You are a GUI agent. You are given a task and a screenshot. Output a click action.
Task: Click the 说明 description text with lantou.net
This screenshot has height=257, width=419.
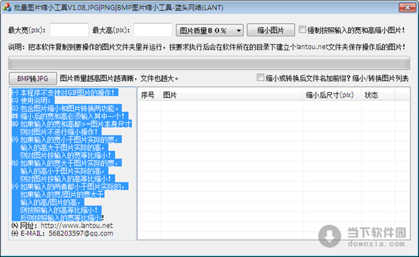[207, 47]
